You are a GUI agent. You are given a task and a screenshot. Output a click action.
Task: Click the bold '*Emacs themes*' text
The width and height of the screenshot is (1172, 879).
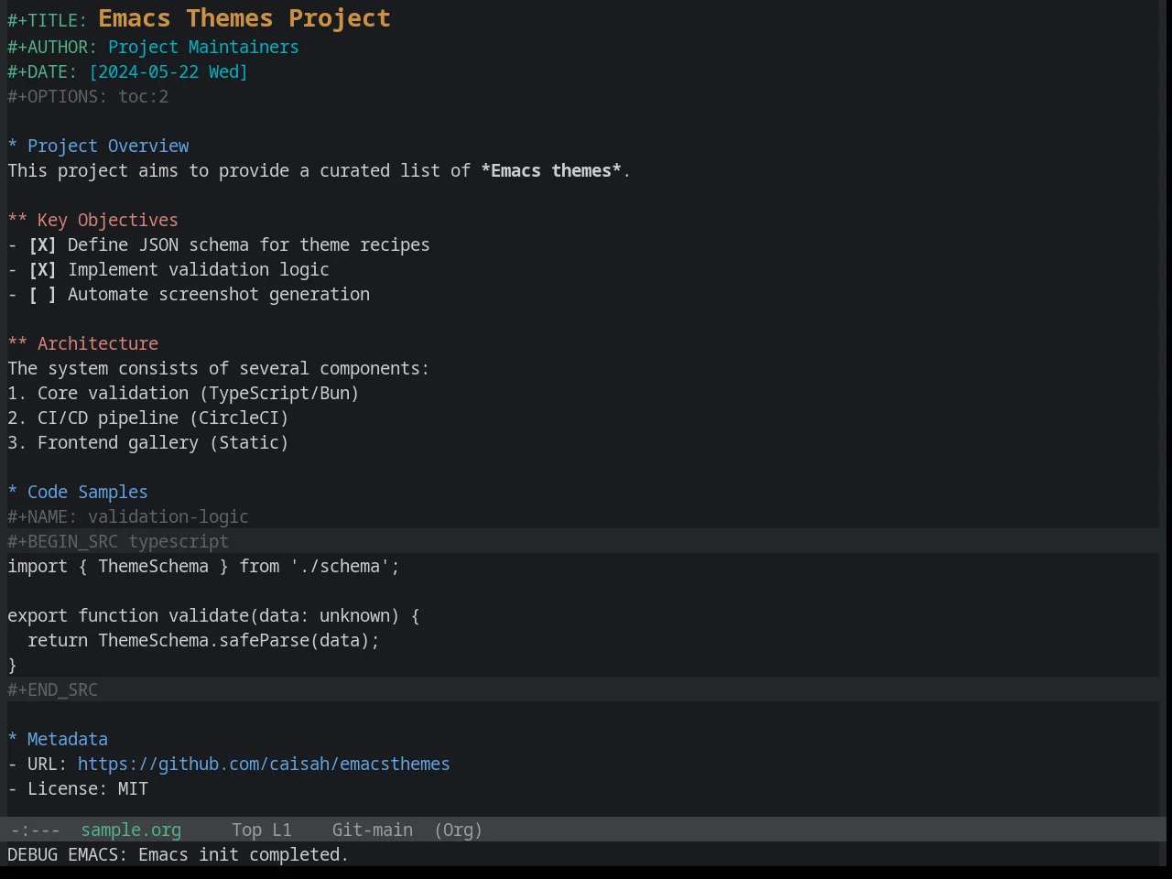click(551, 171)
